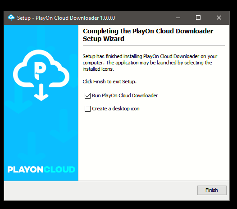Image resolution: width=237 pixels, height=209 pixels.
Task: Minimize the Setup window
Action: tap(178, 18)
